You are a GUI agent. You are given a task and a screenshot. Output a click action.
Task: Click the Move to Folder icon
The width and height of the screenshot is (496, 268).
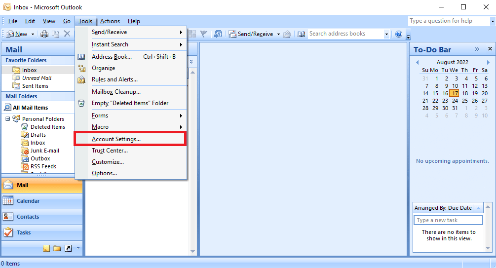point(56,34)
